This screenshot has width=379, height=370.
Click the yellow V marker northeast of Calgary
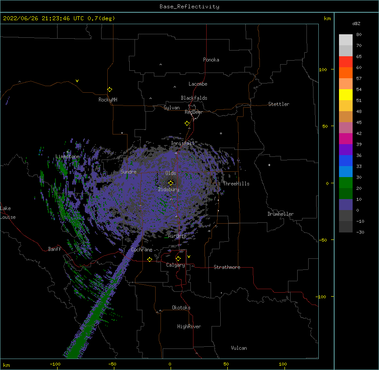189,257
